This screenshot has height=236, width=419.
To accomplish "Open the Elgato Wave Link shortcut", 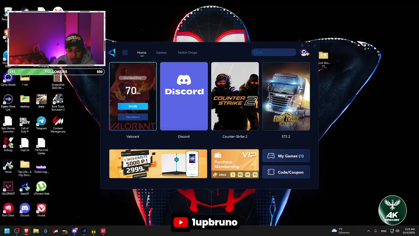I will (x=8, y=103).
